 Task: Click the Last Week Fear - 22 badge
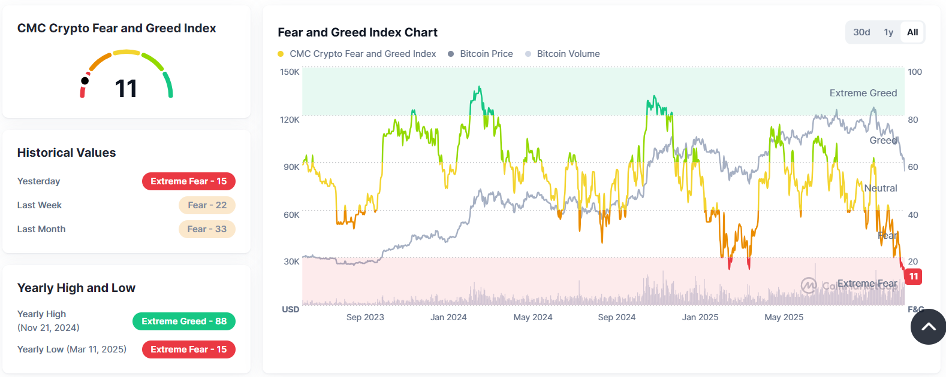[207, 205]
